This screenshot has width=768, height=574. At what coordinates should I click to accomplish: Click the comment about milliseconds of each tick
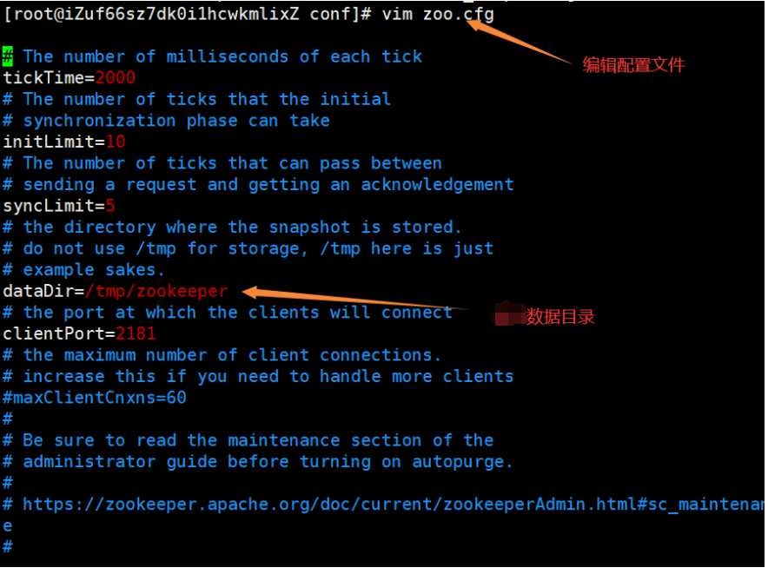click(x=212, y=56)
